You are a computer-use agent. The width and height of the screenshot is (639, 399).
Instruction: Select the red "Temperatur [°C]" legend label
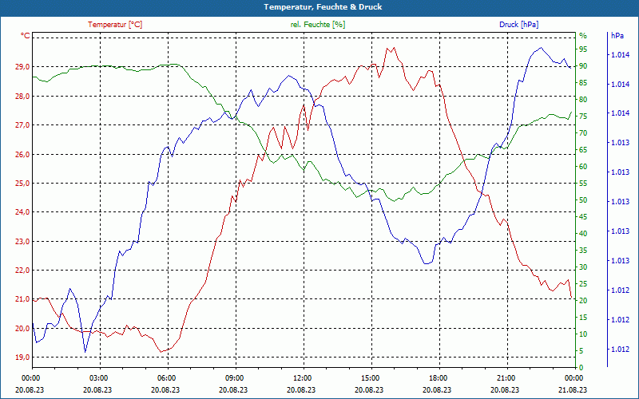point(115,25)
